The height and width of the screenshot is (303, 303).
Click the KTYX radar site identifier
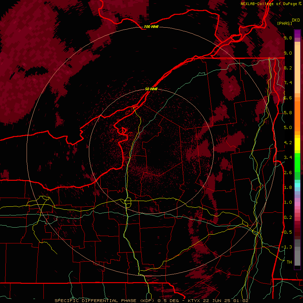tap(195, 301)
